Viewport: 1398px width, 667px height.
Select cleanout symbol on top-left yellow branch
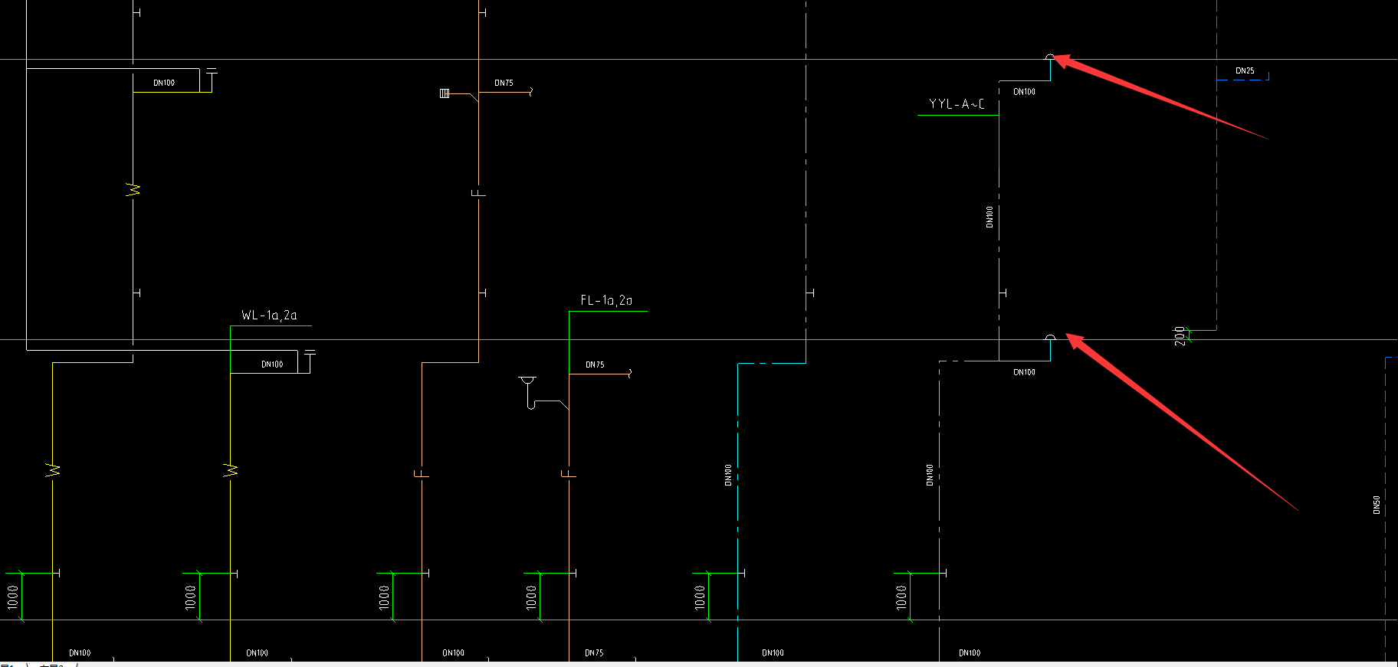pyautogui.click(x=212, y=74)
